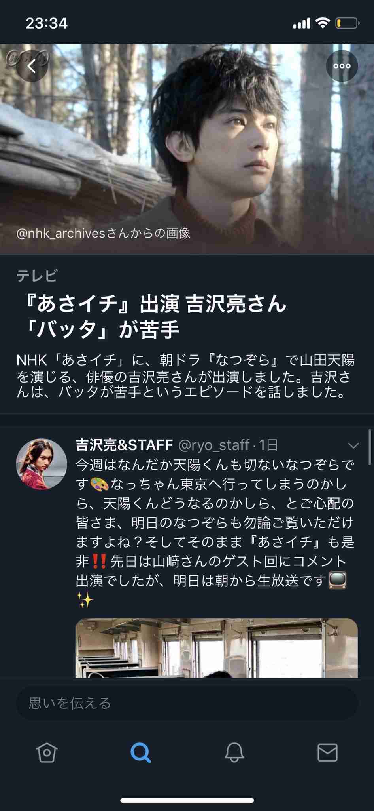Tap the 吉沢亮&STAFF profile avatar
The image size is (374, 811).
pos(42,464)
